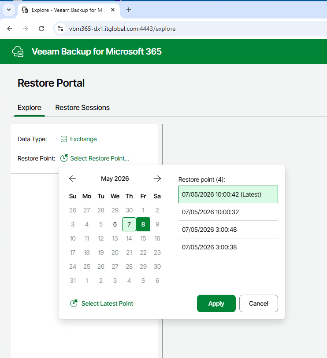The height and width of the screenshot is (358, 327).
Task: Choose restore point 07/05/2026 10:00:42 (Latest)
Action: click(228, 194)
